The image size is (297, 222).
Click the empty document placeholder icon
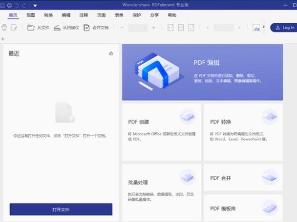coord(65,112)
